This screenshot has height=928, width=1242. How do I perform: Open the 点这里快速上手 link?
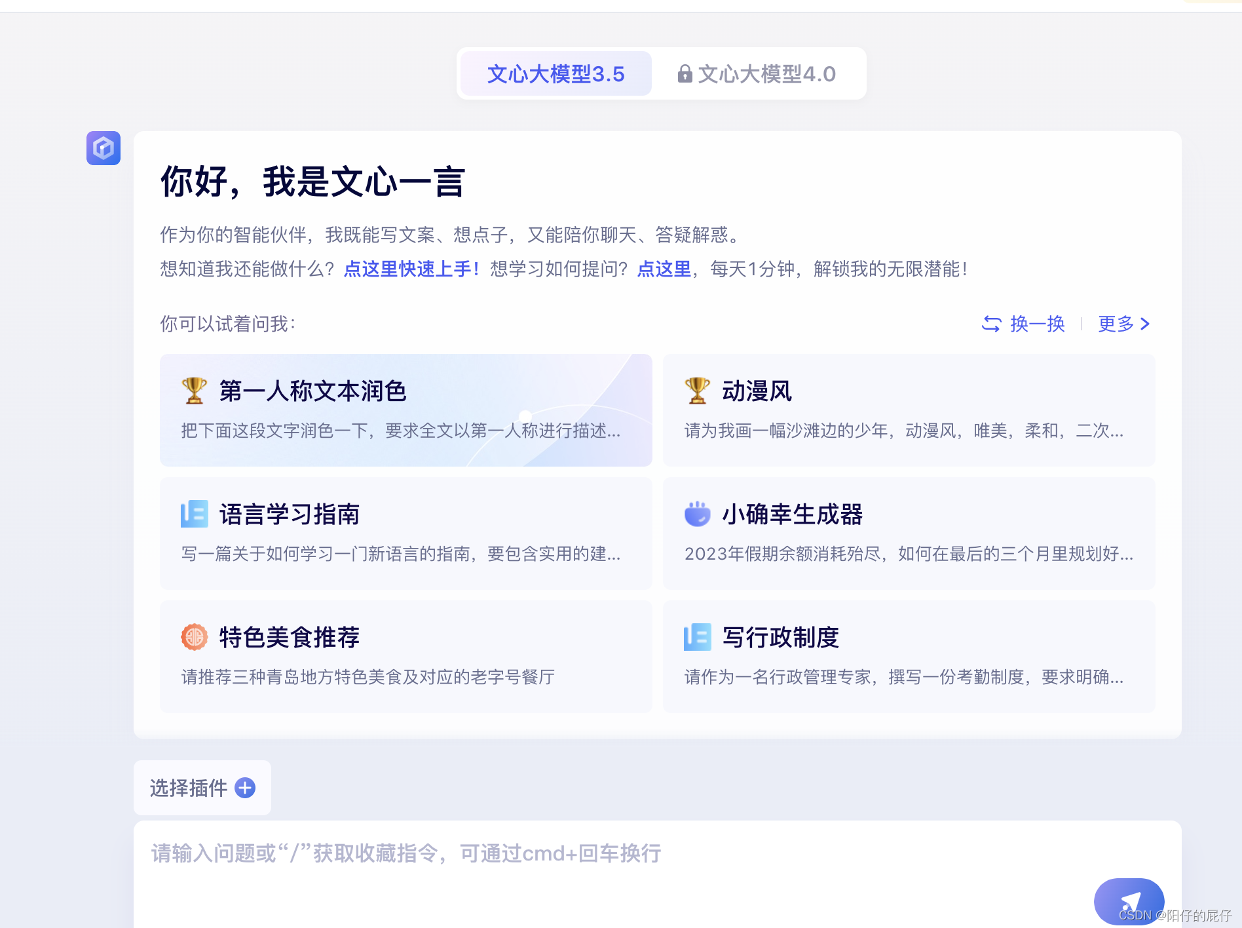pyautogui.click(x=411, y=269)
